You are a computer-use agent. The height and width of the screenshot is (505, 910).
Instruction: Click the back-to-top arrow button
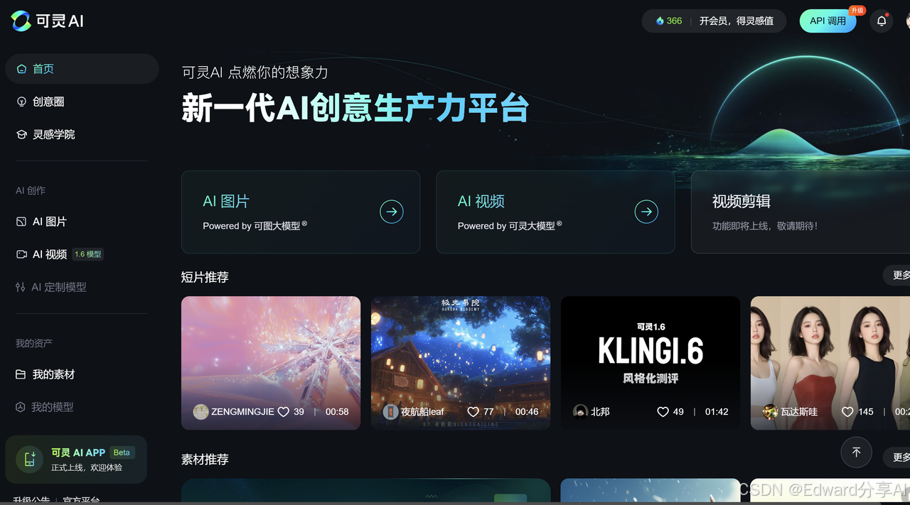[856, 452]
